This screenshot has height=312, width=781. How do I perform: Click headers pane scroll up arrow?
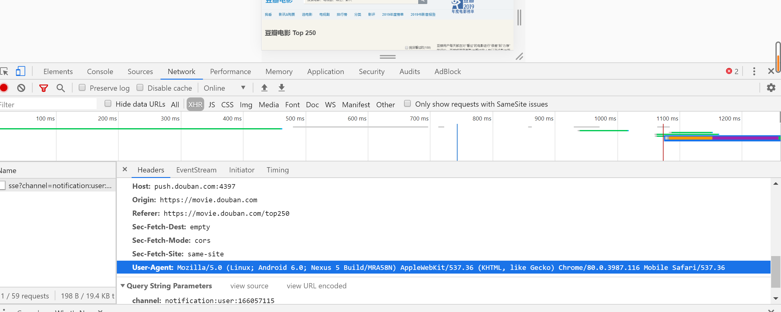[x=775, y=184]
